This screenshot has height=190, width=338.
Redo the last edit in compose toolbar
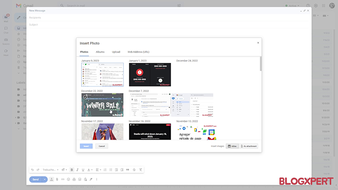pyautogui.click(x=38, y=170)
